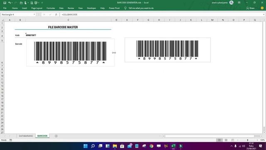Click the Save icon in Quick Access Toolbar
The width and height of the screenshot is (266, 150).
click(5, 3)
